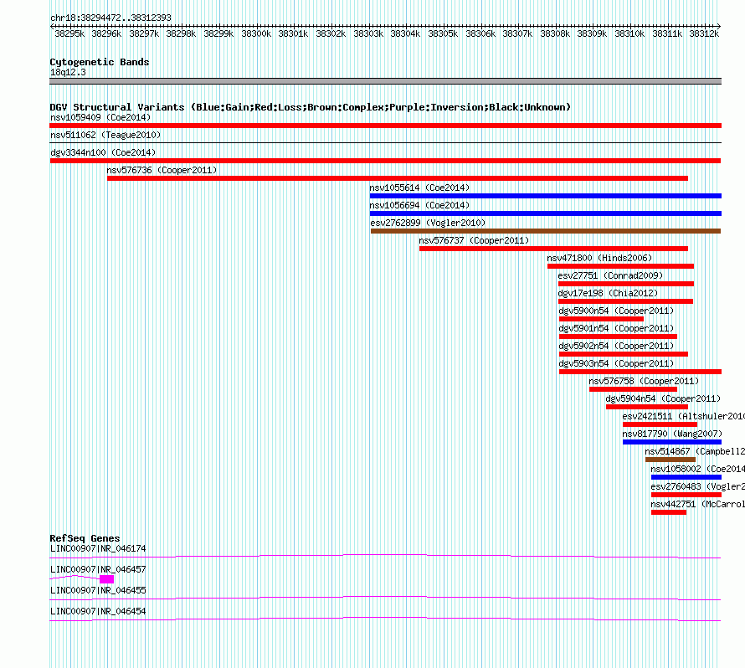The width and height of the screenshot is (745, 668).
Task: Open the dgv17e198 (Chia2012) label
Action: [608, 293]
